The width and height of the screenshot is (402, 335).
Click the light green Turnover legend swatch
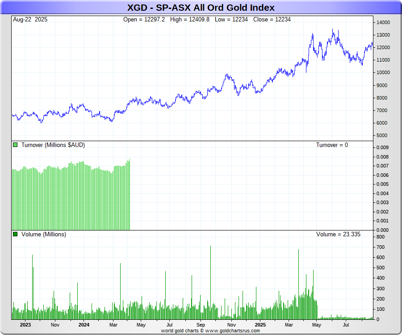[15, 145]
